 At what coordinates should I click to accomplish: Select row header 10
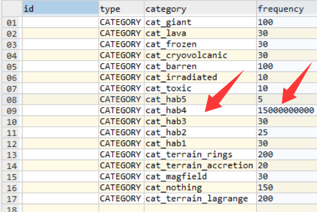[12, 121]
